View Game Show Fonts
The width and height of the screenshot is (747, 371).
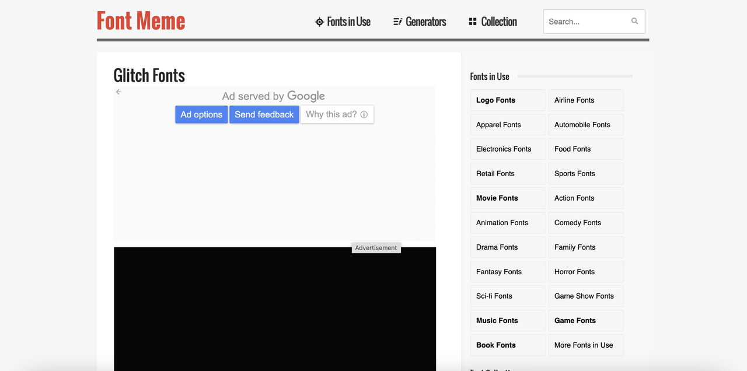[x=585, y=296]
